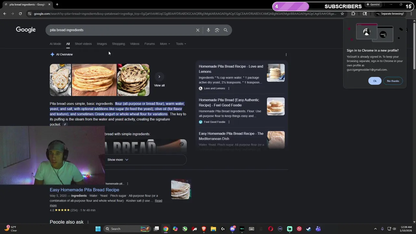Copy link icon after 'pocket.'
The image size is (416, 234).
[x=65, y=124]
